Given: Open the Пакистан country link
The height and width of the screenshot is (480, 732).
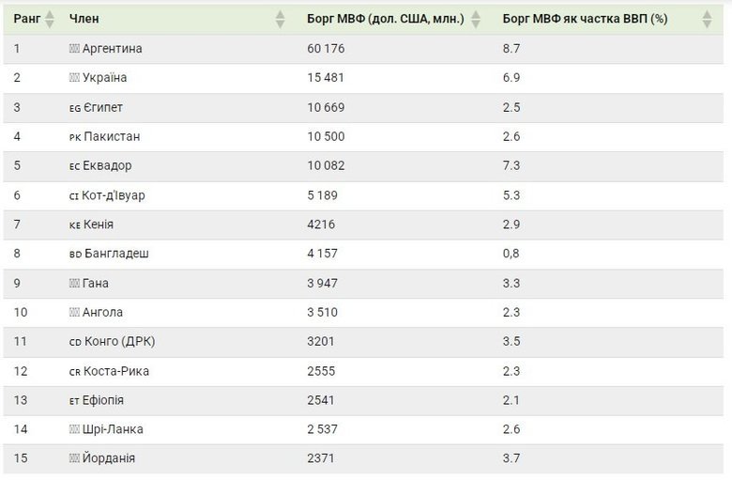Looking at the screenshot, I should [112, 137].
